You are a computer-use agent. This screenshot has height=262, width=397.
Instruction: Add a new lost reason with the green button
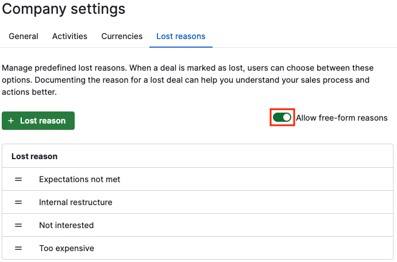38,121
